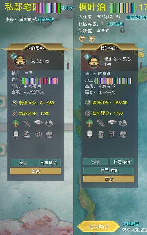
Task: Click the 惠 round badge icon
Action: point(91,39)
